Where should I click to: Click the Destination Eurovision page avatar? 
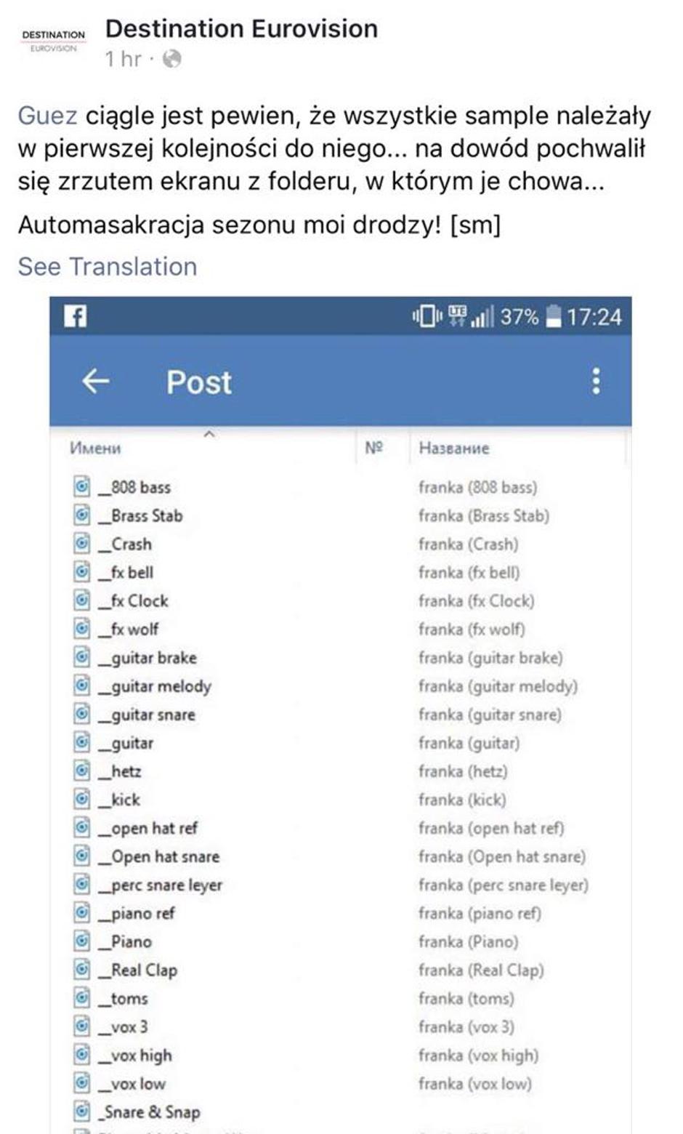(53, 41)
